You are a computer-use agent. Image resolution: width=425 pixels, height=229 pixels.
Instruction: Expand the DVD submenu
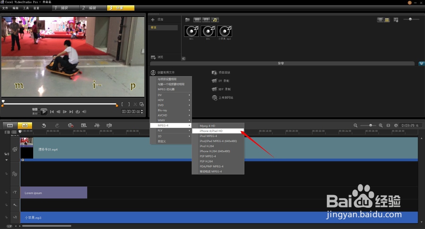(x=171, y=105)
